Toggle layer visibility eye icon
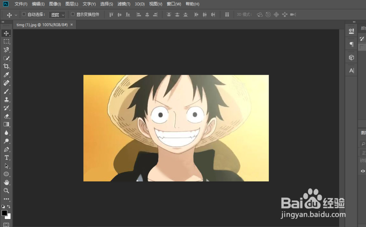 (x=362, y=171)
